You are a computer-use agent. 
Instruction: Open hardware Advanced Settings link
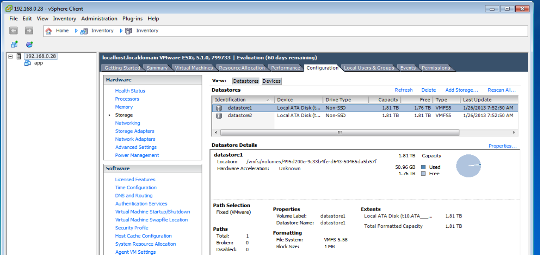(x=136, y=148)
